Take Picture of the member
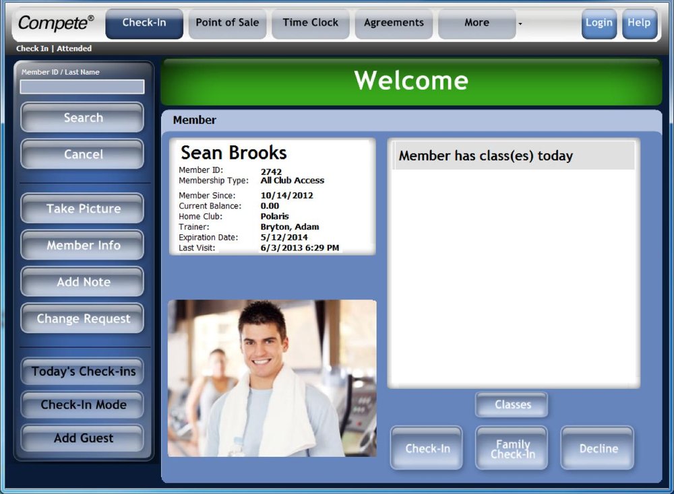 (82, 208)
